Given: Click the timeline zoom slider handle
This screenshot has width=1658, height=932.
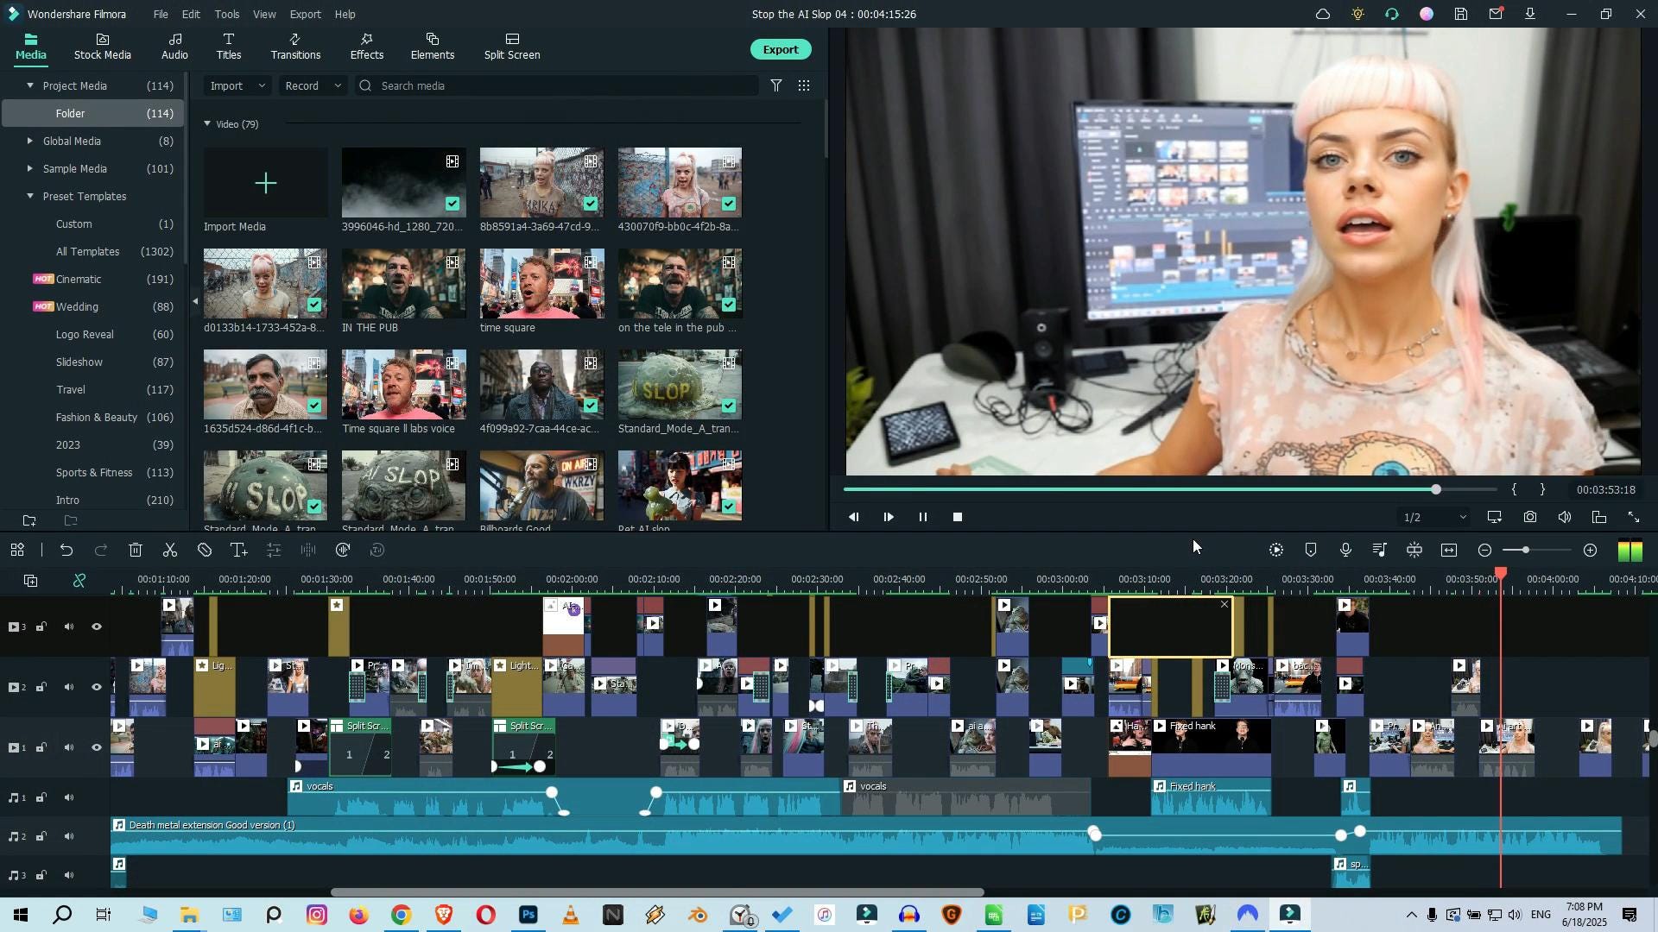Looking at the screenshot, I should coord(1526,551).
